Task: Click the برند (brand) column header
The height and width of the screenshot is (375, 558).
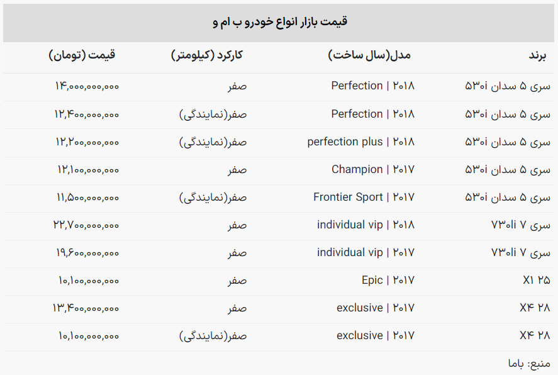Action: click(x=537, y=55)
